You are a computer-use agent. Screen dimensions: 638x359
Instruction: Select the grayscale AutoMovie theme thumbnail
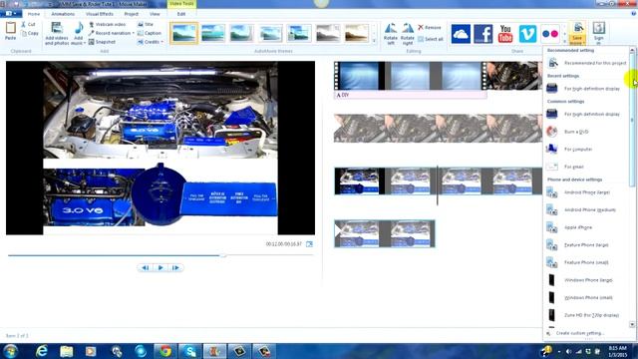click(328, 33)
